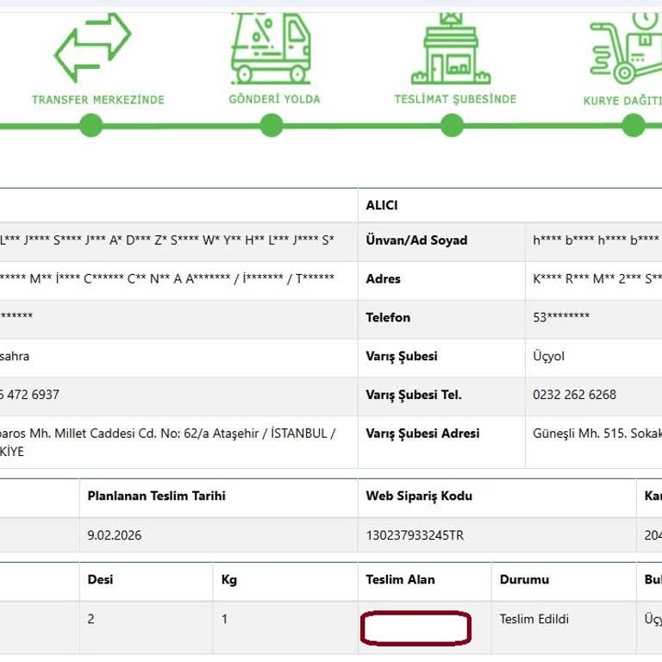
Task: Click the masked phone value 53********
Action: (561, 317)
